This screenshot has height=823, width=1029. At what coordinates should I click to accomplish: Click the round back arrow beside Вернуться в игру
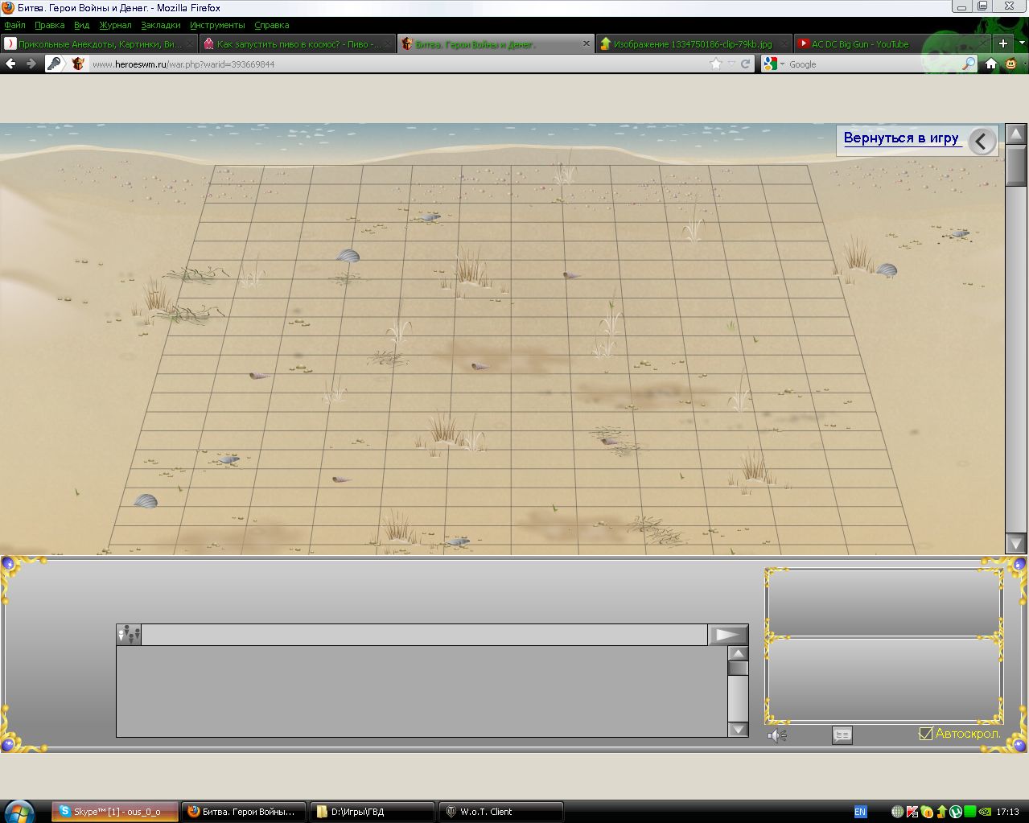[982, 142]
